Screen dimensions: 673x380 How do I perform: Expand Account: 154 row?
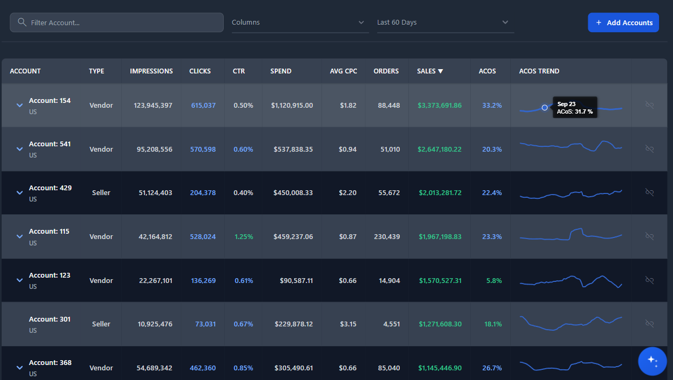pyautogui.click(x=20, y=106)
